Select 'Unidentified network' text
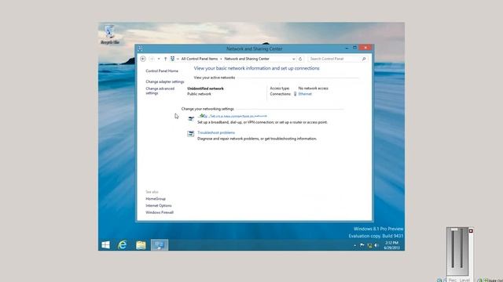Image resolution: width=503 pixels, height=282 pixels. pyautogui.click(x=205, y=89)
